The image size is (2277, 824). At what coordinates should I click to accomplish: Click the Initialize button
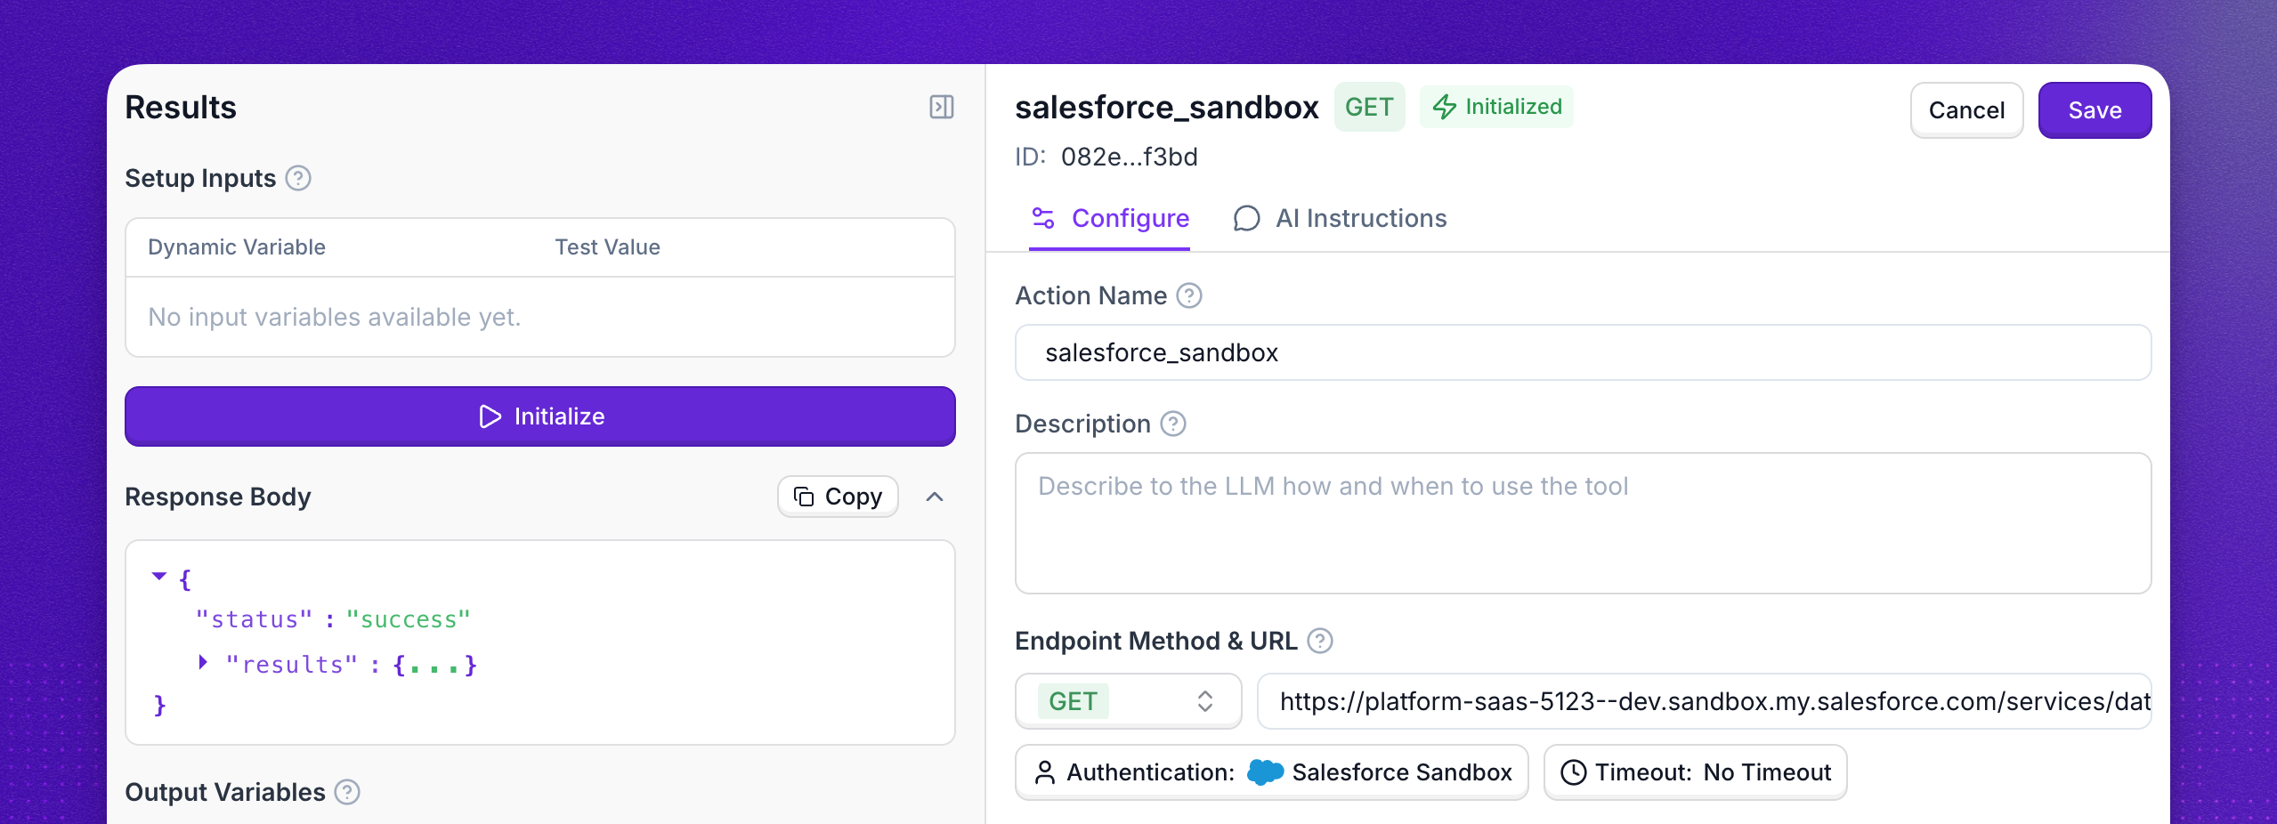click(x=540, y=416)
